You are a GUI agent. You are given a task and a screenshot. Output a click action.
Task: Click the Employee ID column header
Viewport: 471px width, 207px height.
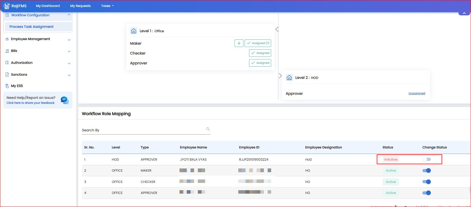pyautogui.click(x=249, y=147)
